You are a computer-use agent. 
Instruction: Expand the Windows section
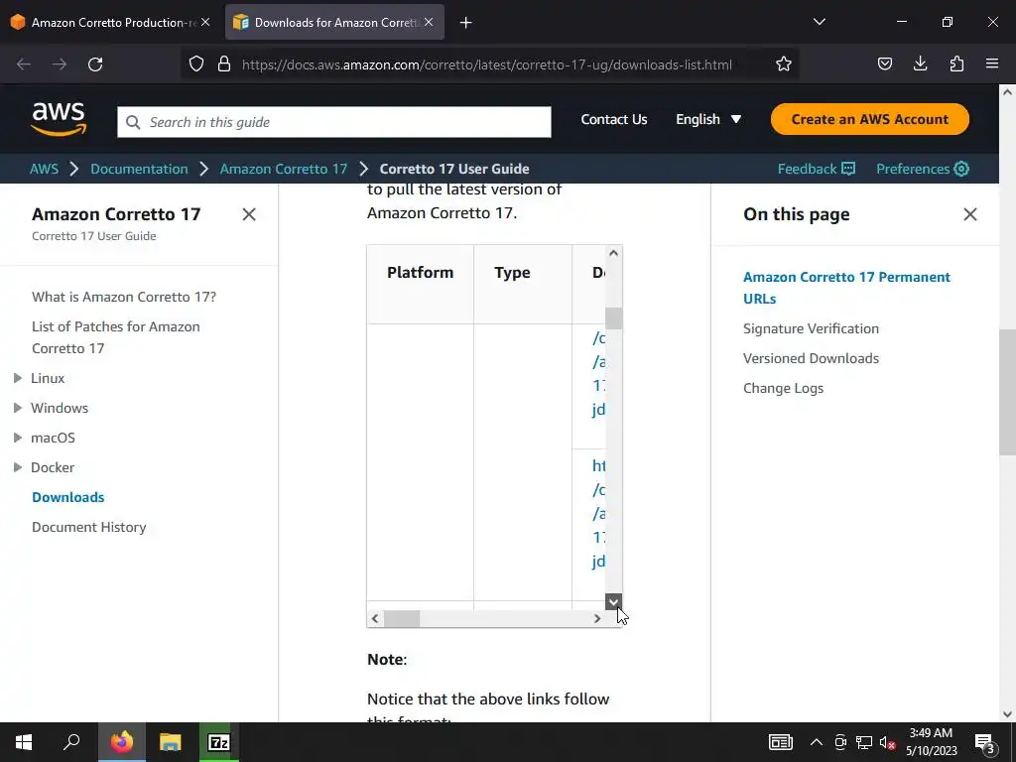[x=18, y=408]
